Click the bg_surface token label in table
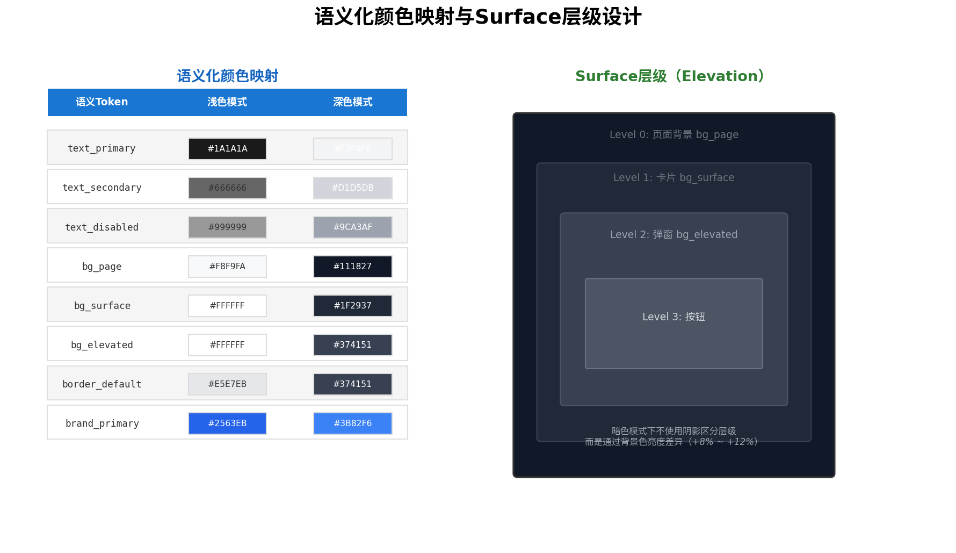The height and width of the screenshot is (553, 956). (x=102, y=306)
